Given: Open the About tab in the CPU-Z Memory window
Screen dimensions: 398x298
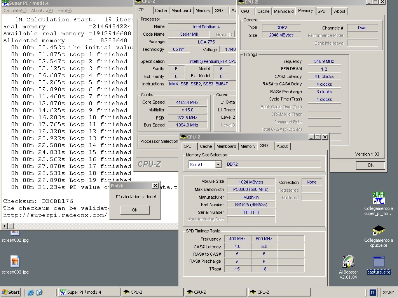Looking at the screenshot, I should [x=339, y=11].
